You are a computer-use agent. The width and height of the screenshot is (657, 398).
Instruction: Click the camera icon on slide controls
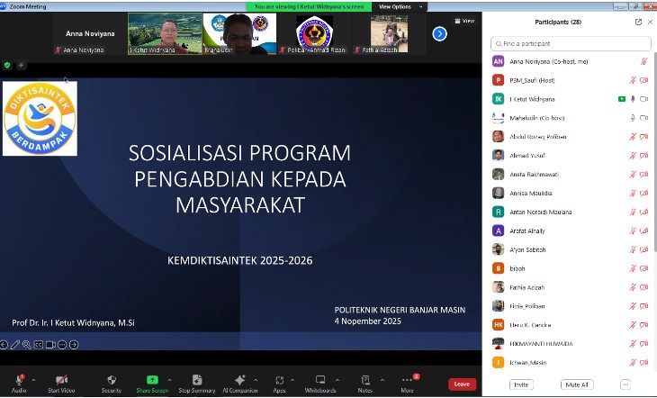[x=50, y=345]
